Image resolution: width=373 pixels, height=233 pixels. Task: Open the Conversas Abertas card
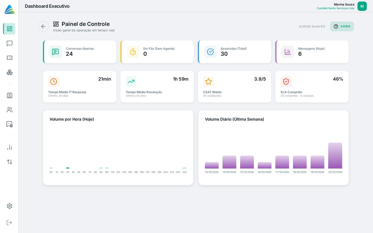click(x=80, y=52)
